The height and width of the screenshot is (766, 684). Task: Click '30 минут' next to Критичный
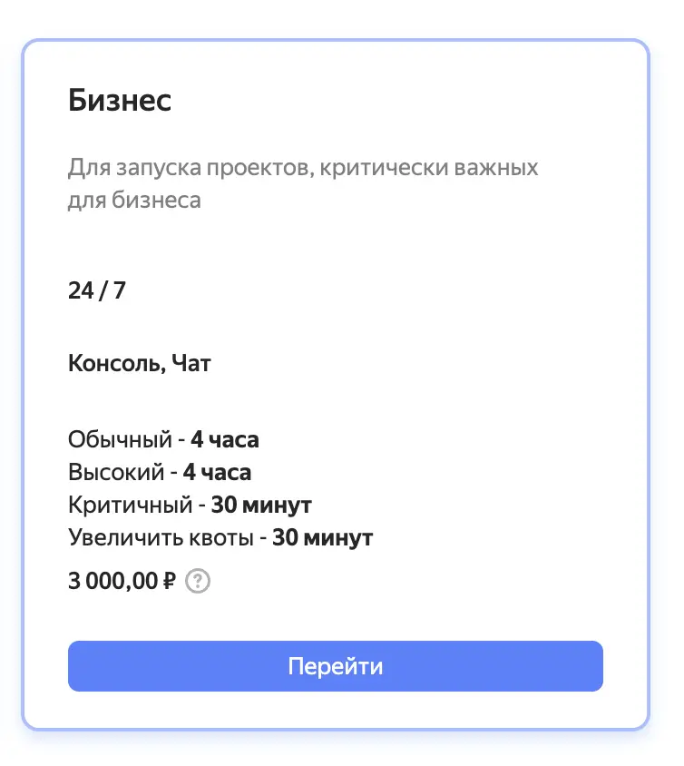(x=262, y=506)
